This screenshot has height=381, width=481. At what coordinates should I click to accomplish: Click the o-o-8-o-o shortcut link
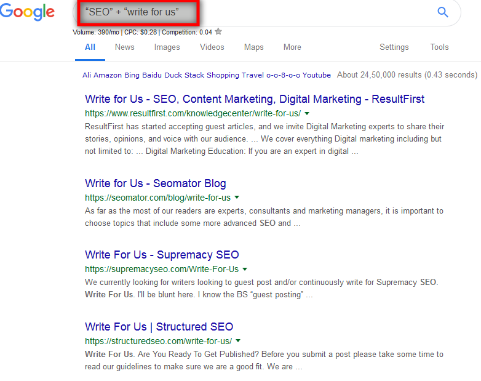point(283,75)
